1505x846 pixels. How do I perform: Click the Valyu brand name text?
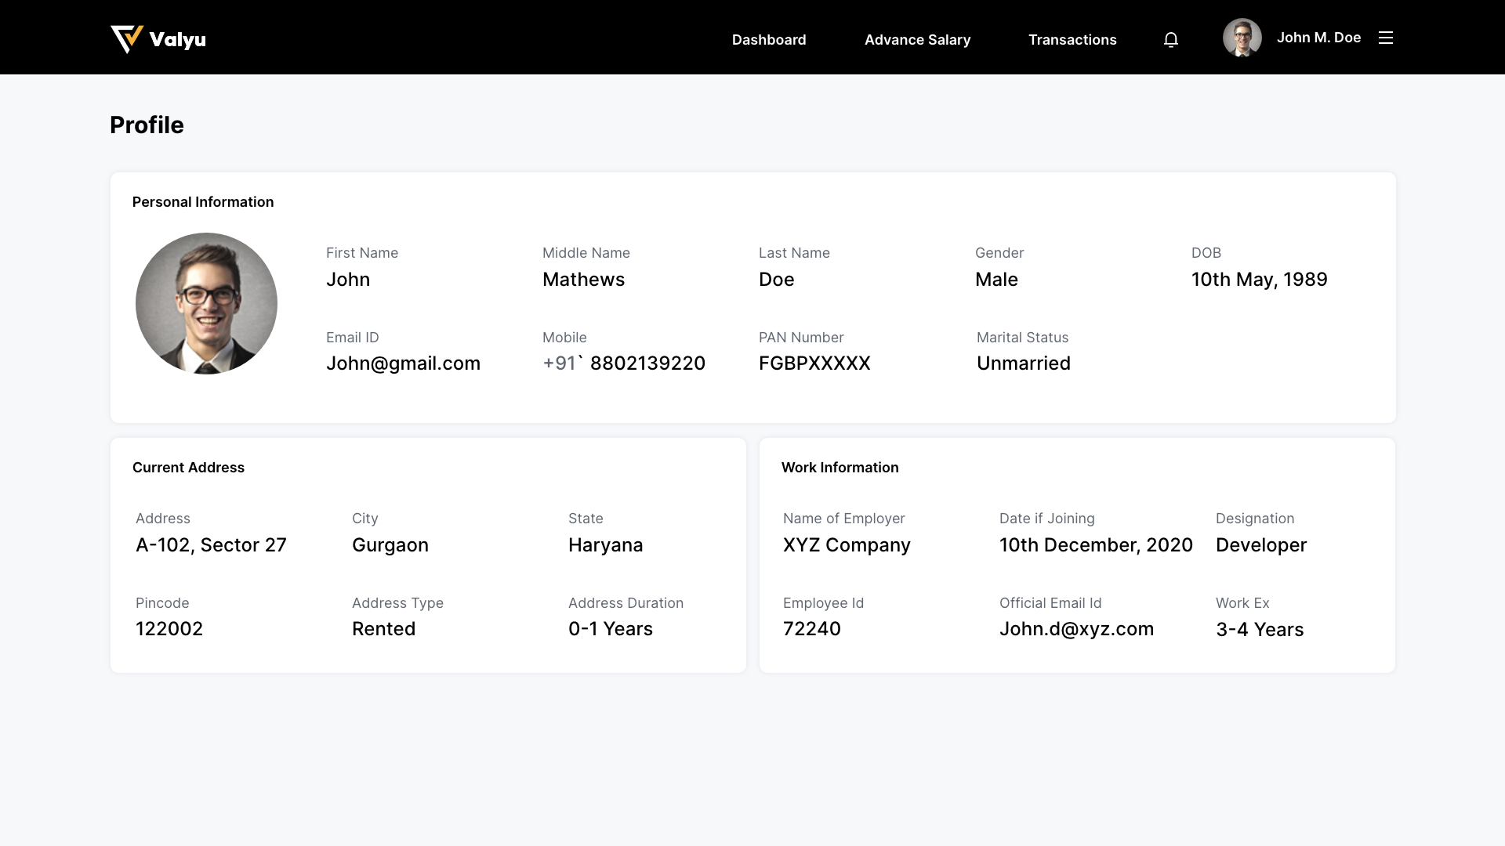(177, 39)
